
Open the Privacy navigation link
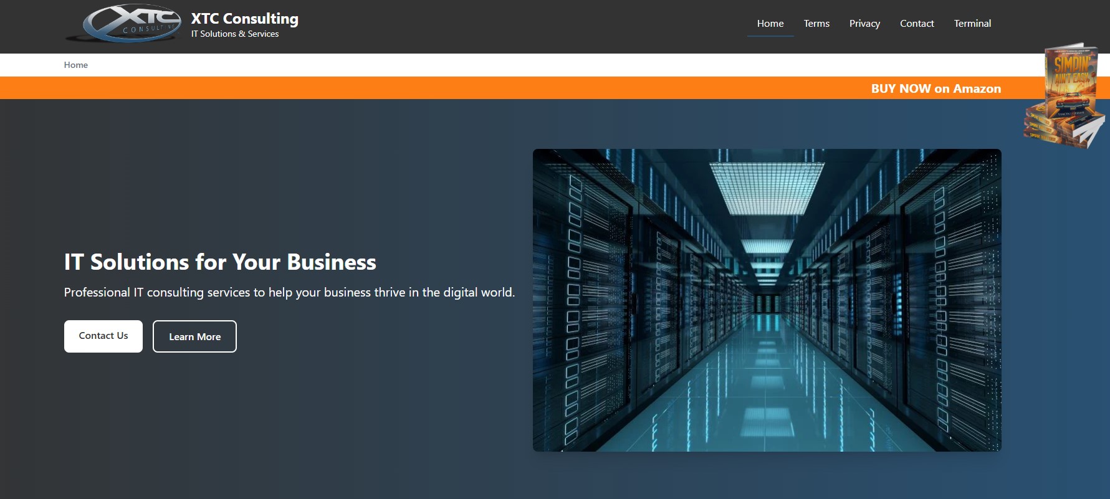[x=864, y=24]
